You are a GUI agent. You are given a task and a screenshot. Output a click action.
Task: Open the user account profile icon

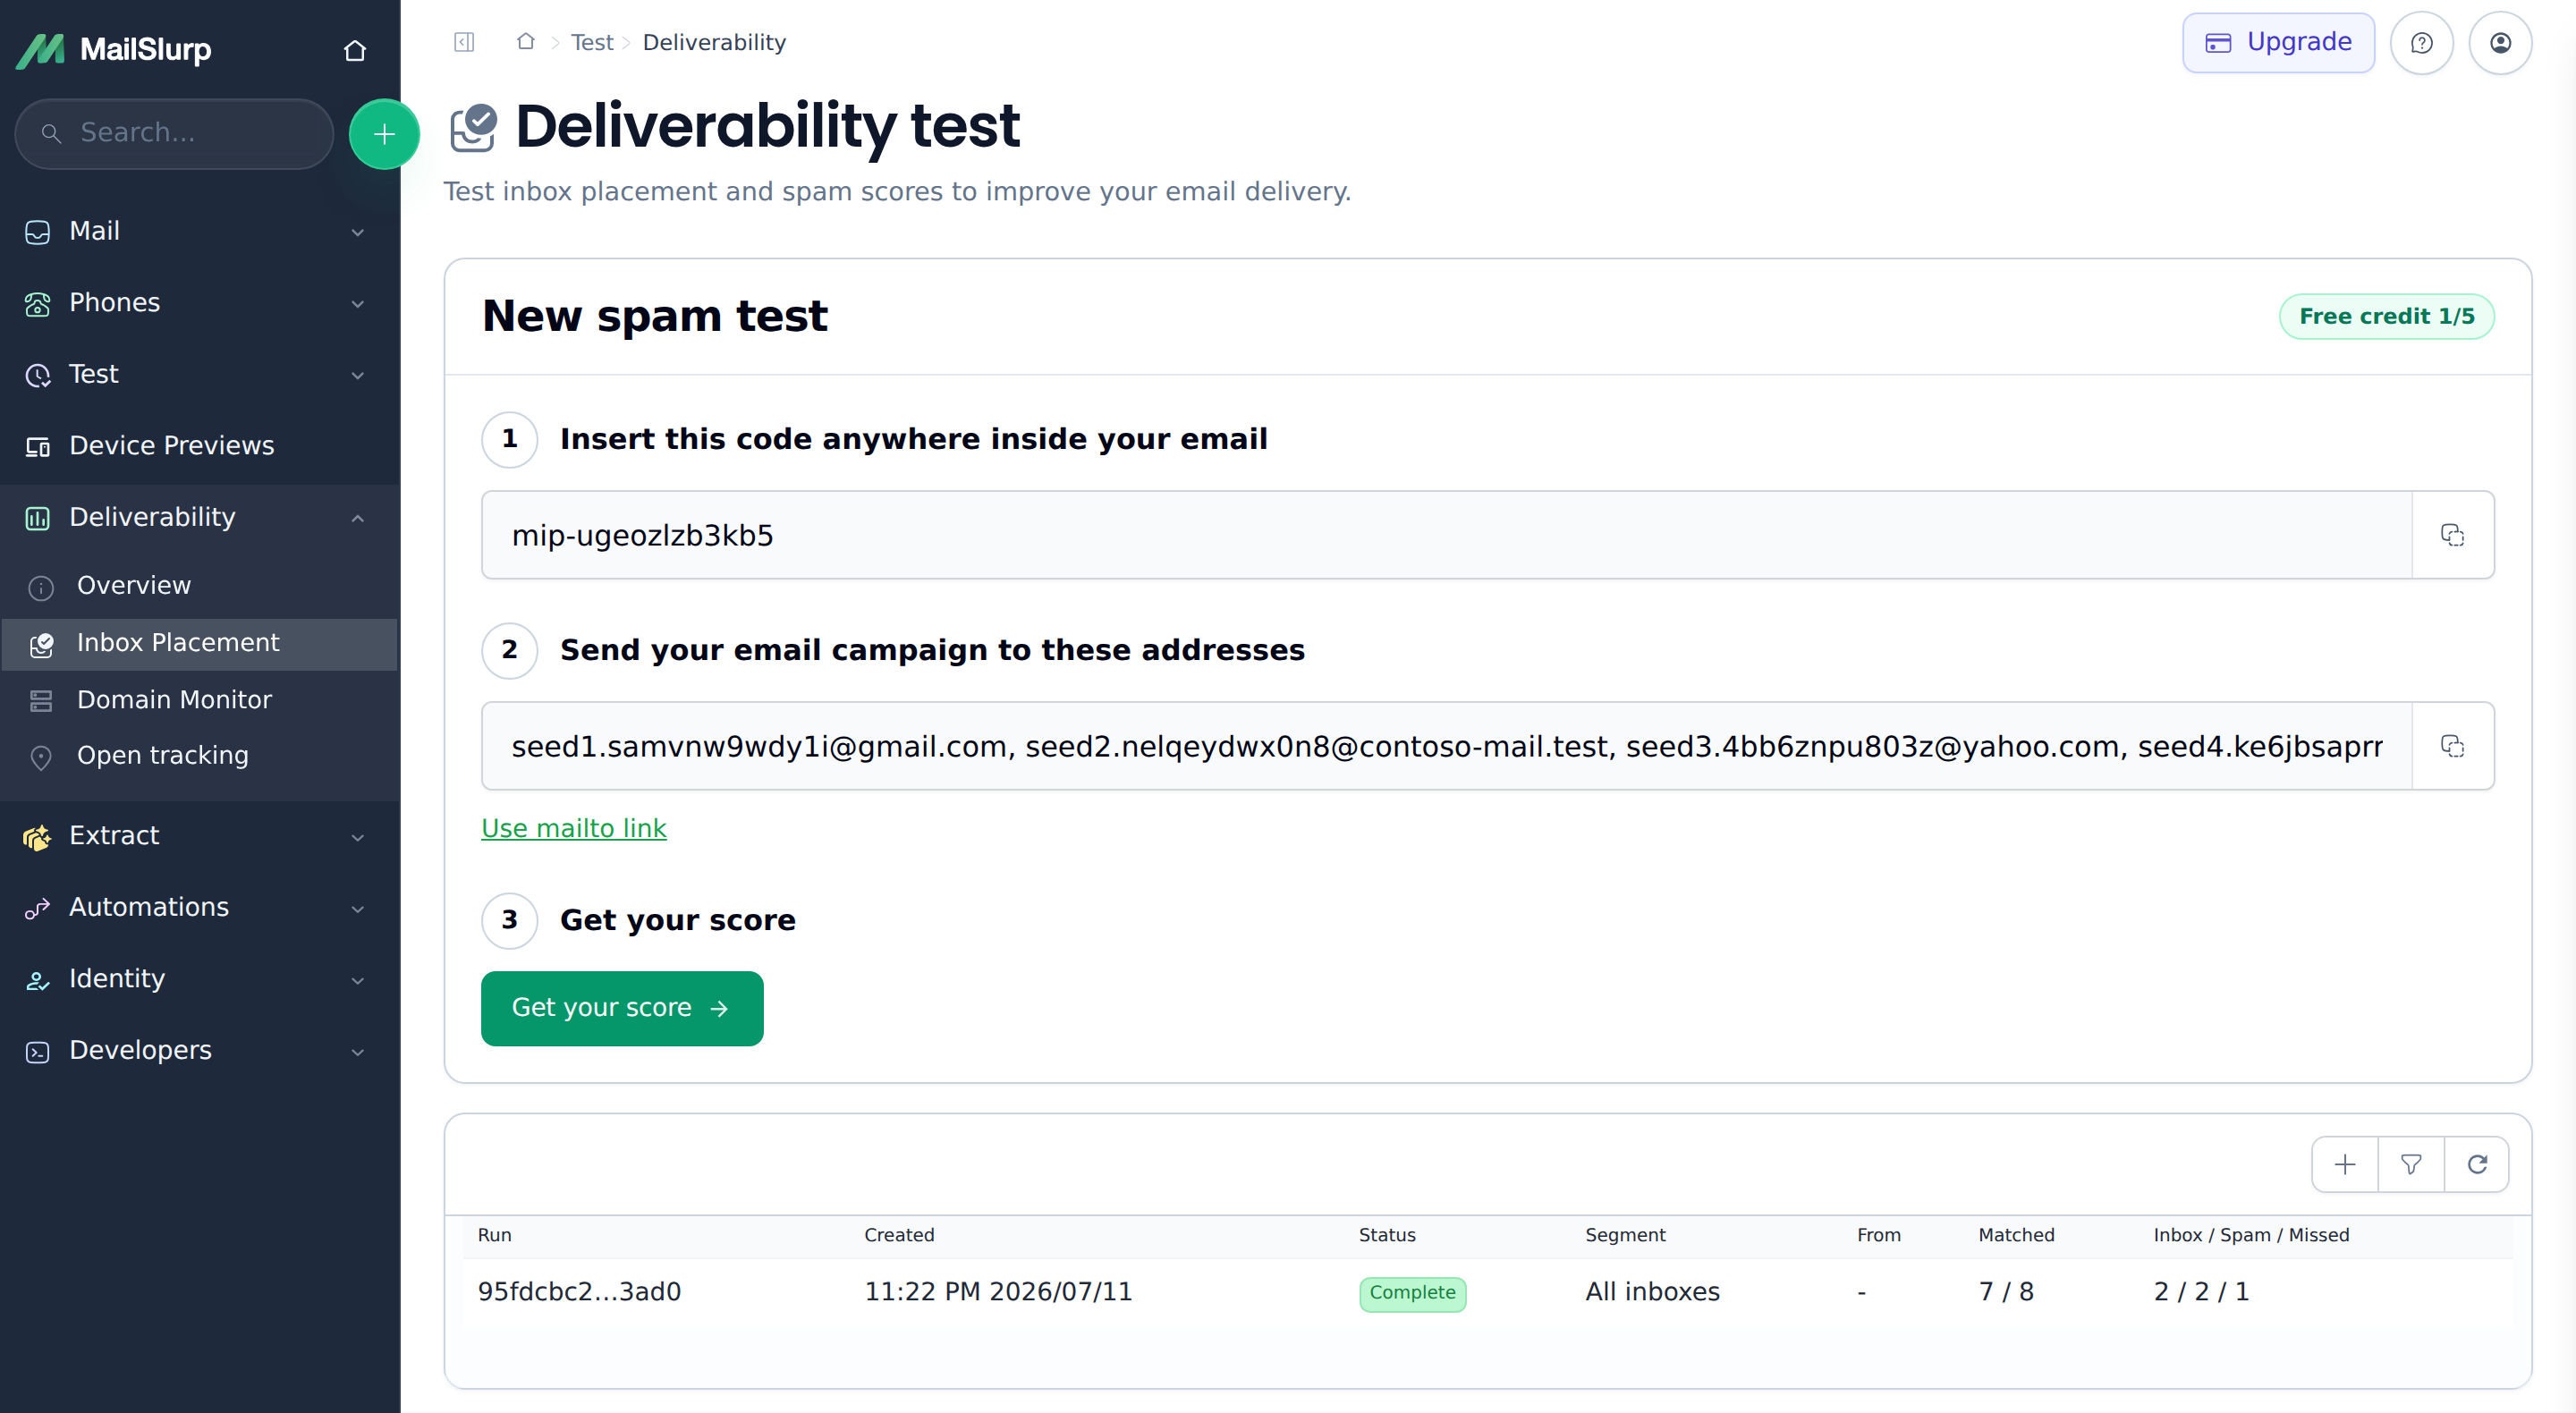pyautogui.click(x=2500, y=43)
